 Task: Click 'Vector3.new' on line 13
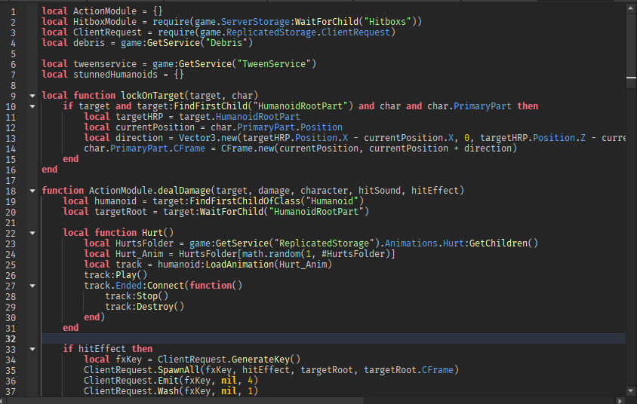[x=208, y=137]
